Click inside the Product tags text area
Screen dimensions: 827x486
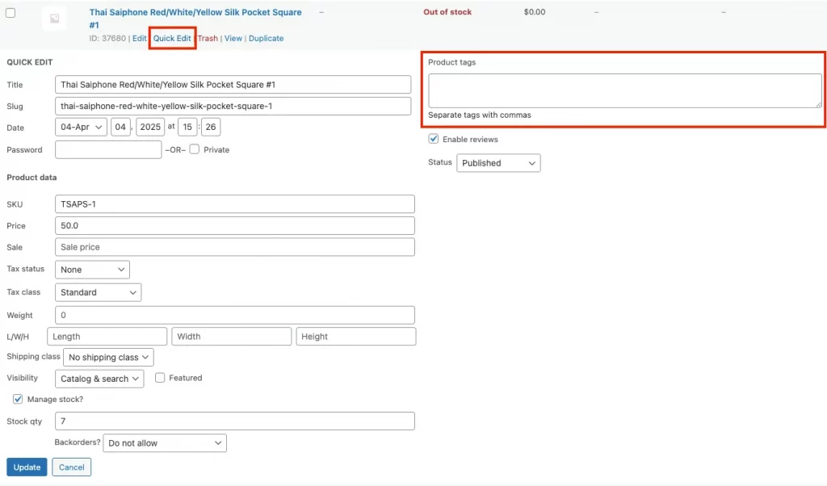click(624, 90)
